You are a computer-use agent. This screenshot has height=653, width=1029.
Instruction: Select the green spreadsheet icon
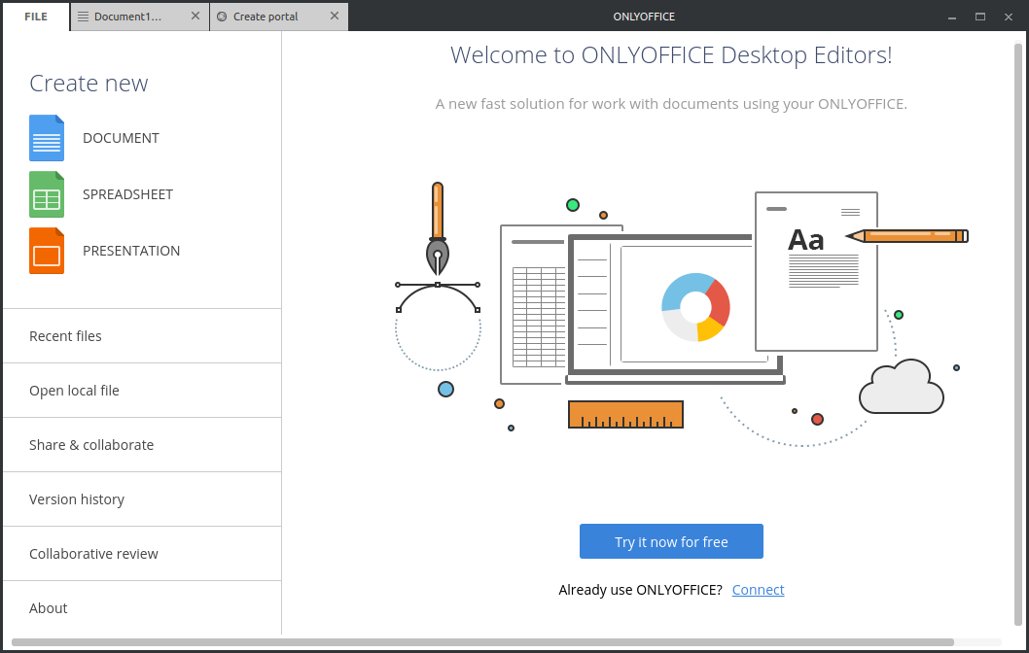tap(46, 194)
